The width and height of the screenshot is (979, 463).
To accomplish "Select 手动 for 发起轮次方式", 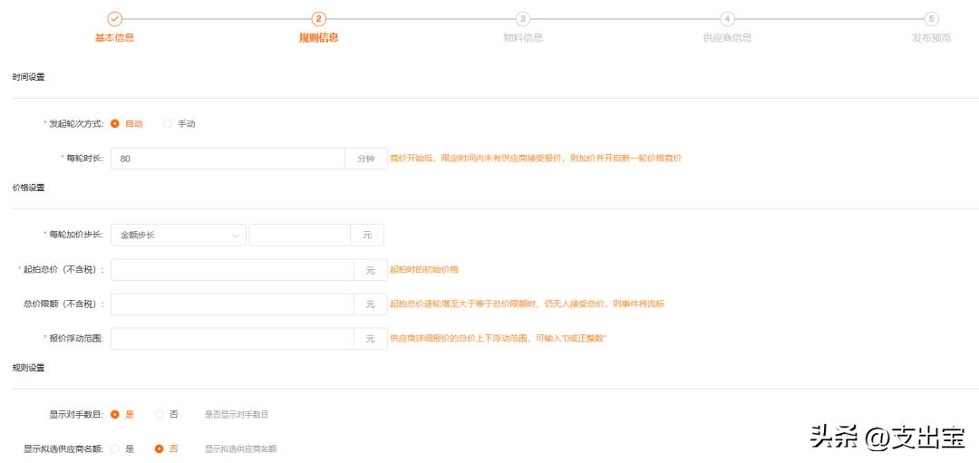I will (168, 123).
